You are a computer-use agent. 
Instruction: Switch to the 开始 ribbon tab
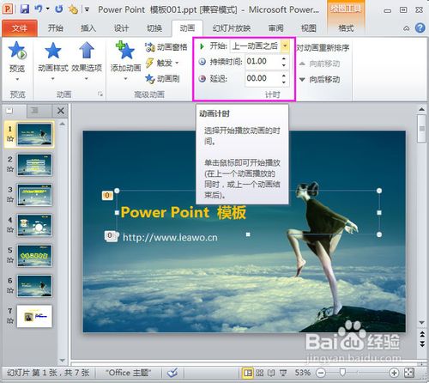point(55,28)
